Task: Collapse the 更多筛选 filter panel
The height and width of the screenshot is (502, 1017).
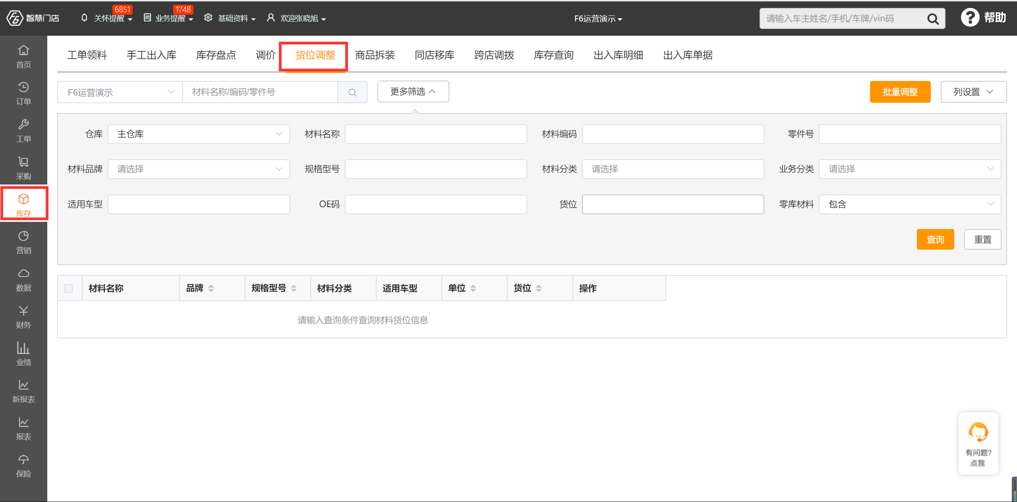Action: tap(413, 92)
